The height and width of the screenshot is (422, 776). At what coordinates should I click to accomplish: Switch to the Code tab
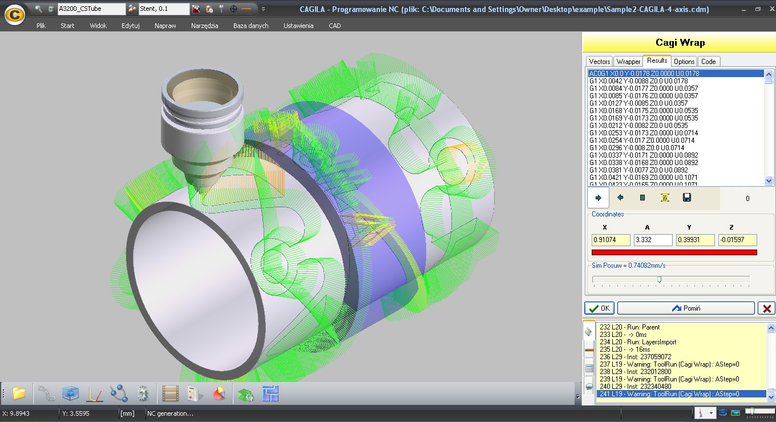[709, 61]
